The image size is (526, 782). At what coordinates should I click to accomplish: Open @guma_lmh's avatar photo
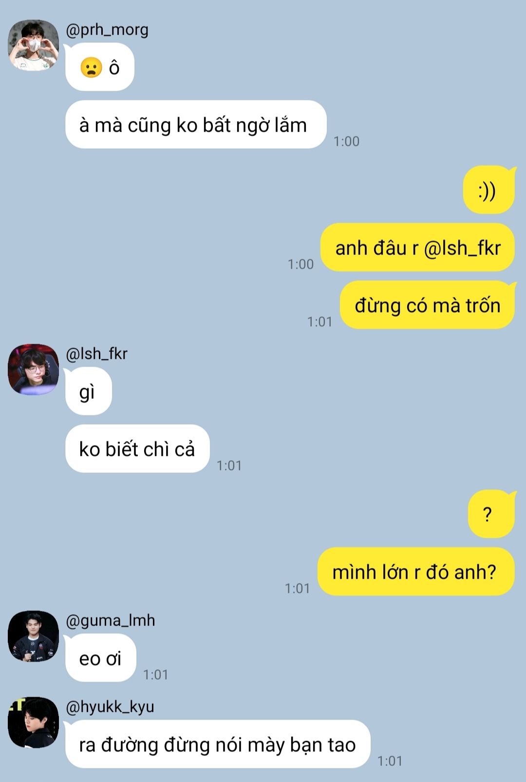pos(33,636)
